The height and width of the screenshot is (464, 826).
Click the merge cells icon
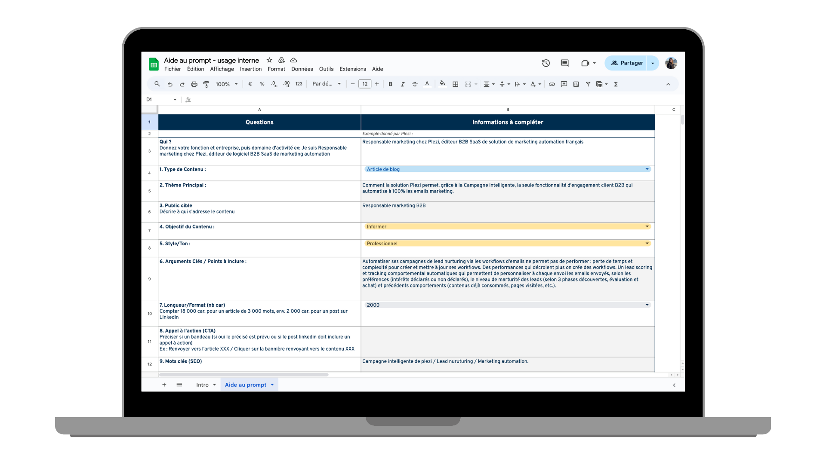click(x=468, y=84)
